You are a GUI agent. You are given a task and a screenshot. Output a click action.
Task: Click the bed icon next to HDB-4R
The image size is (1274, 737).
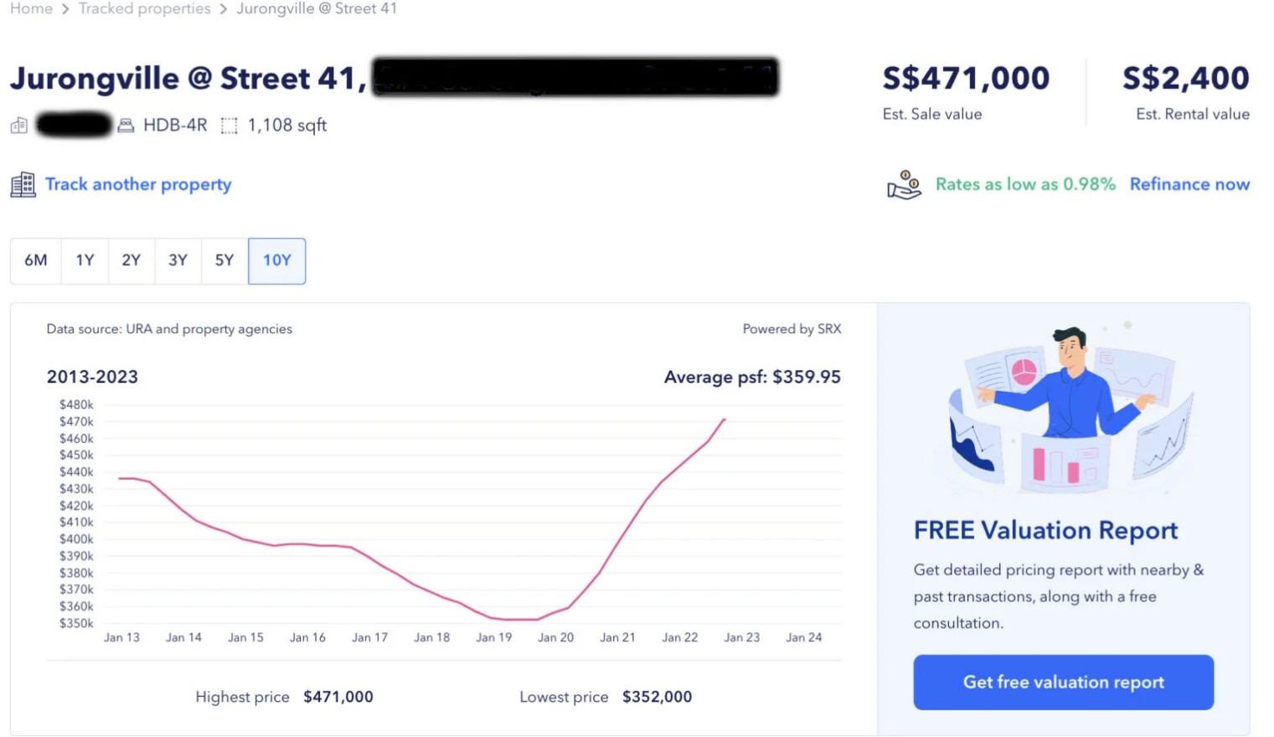[x=126, y=126]
